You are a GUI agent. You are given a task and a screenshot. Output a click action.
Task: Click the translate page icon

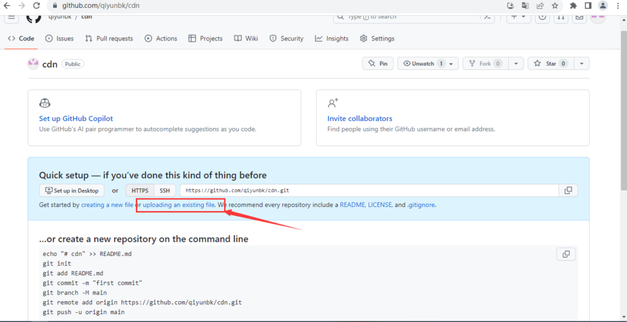(x=525, y=6)
